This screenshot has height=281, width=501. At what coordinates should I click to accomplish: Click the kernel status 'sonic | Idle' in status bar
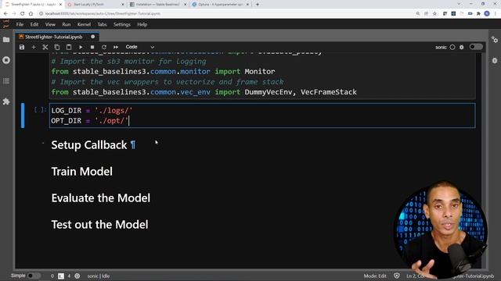tap(99, 276)
